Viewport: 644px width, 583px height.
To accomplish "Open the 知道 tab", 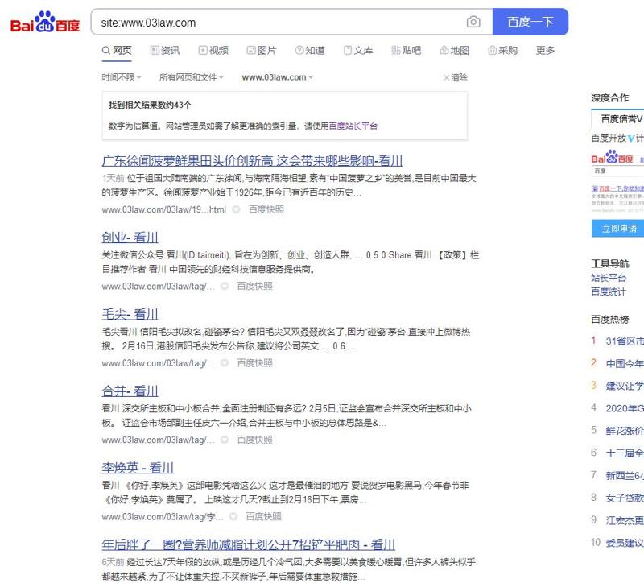I will (x=310, y=51).
